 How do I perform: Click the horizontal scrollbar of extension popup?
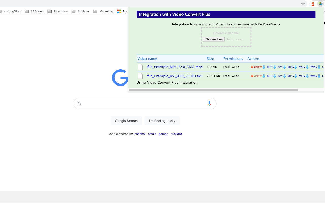pyautogui.click(x=214, y=90)
